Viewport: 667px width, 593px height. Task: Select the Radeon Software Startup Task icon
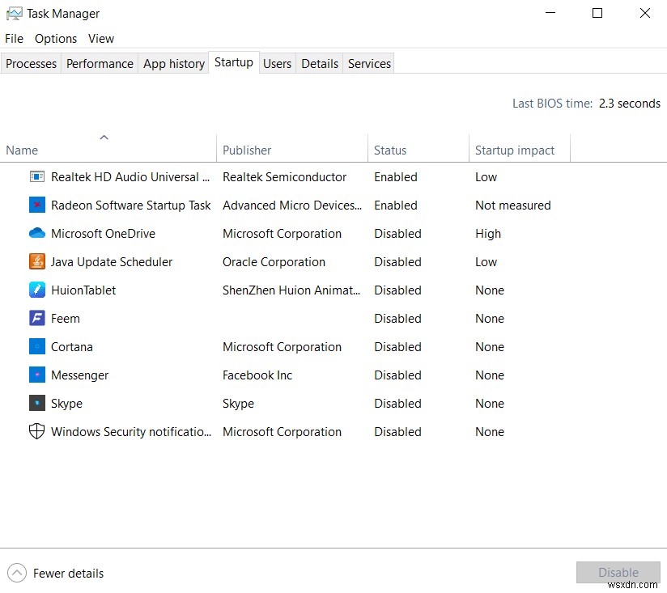[36, 205]
